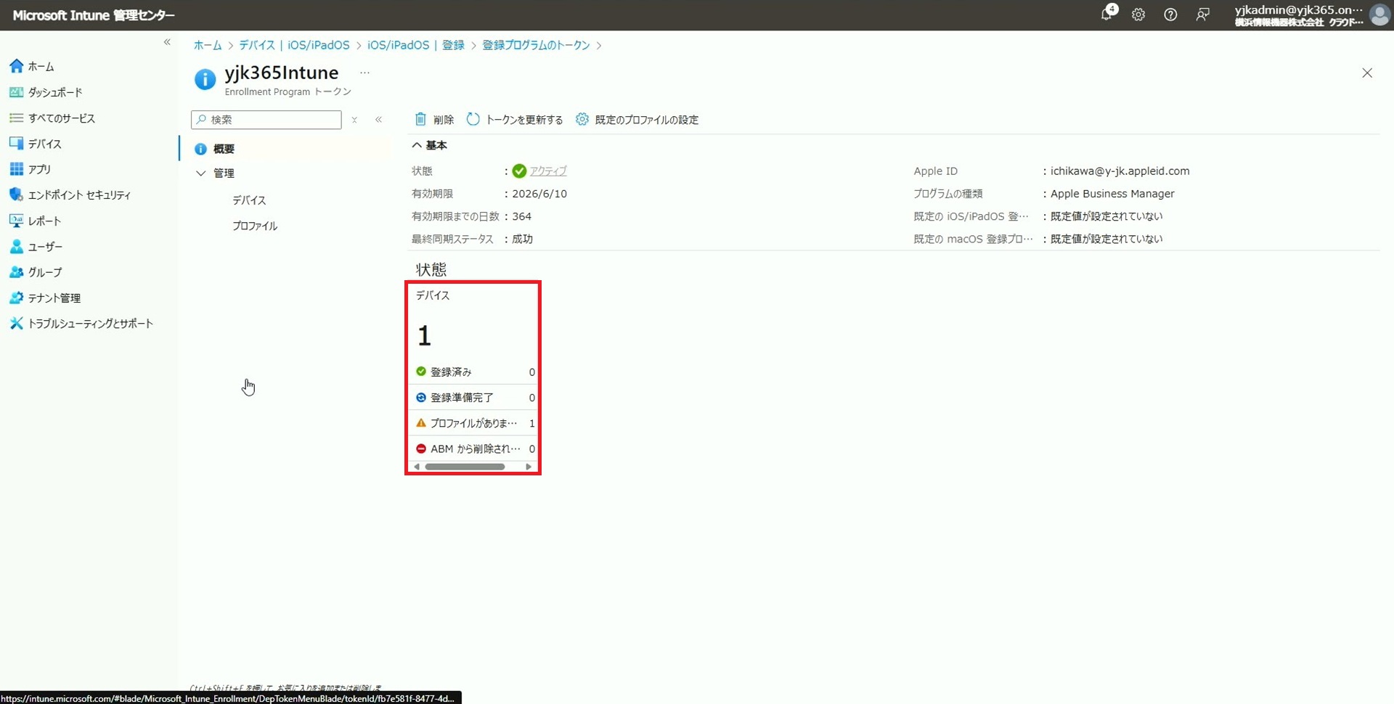Open the ellipsis menu beside yjk365Intune
Image resolution: width=1394 pixels, height=704 pixels.
pos(364,73)
